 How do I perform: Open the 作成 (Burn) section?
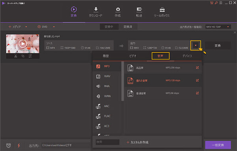118,12
